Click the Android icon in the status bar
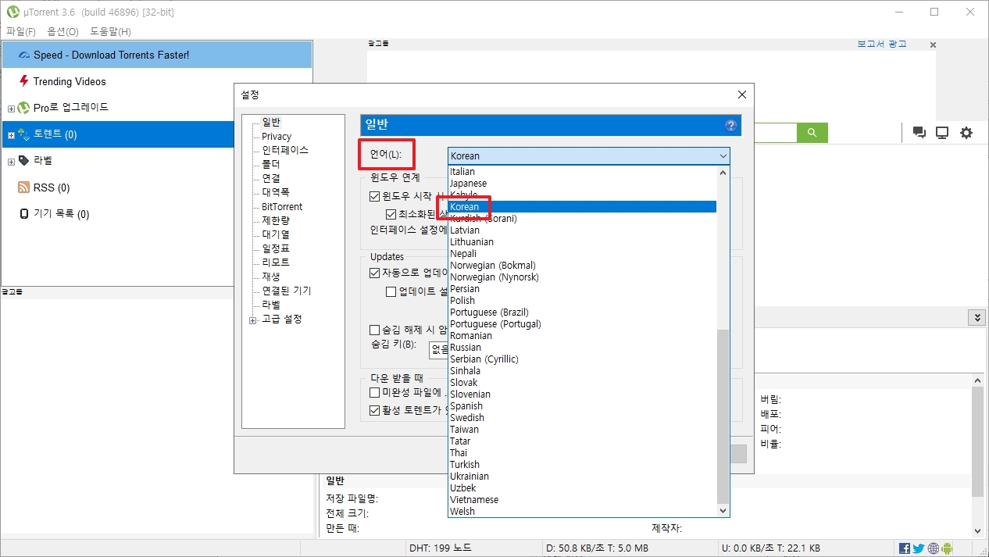The width and height of the screenshot is (989, 557). (x=946, y=548)
